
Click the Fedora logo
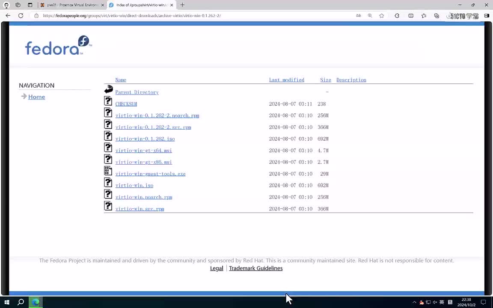[x=59, y=46]
